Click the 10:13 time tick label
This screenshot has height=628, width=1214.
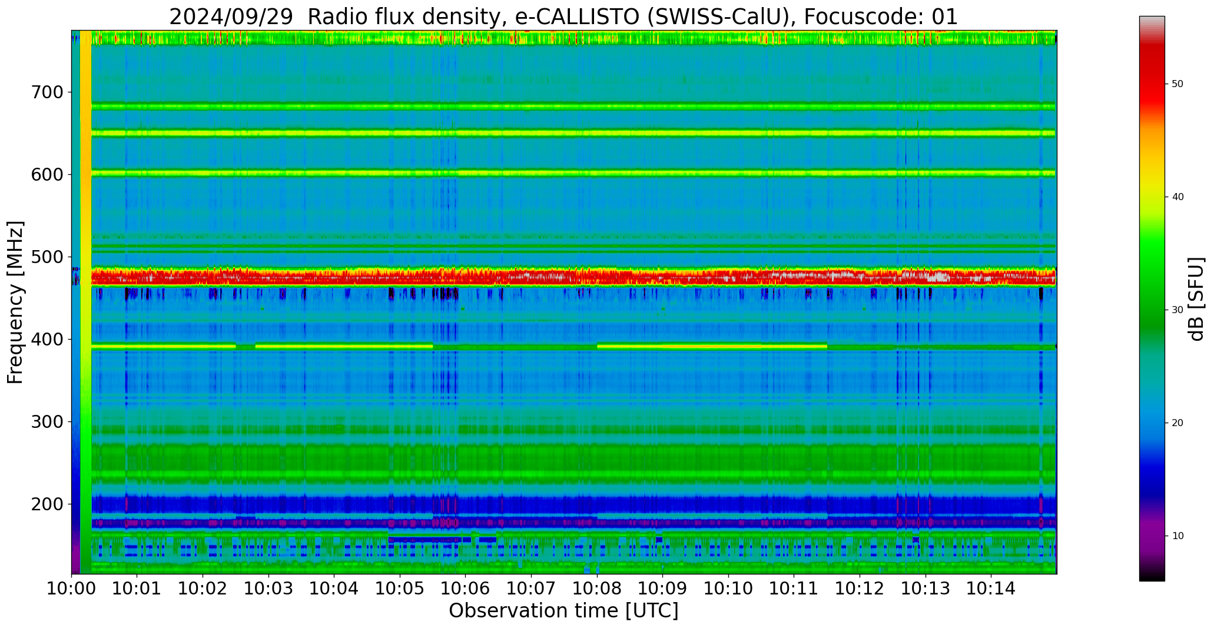pyautogui.click(x=925, y=589)
